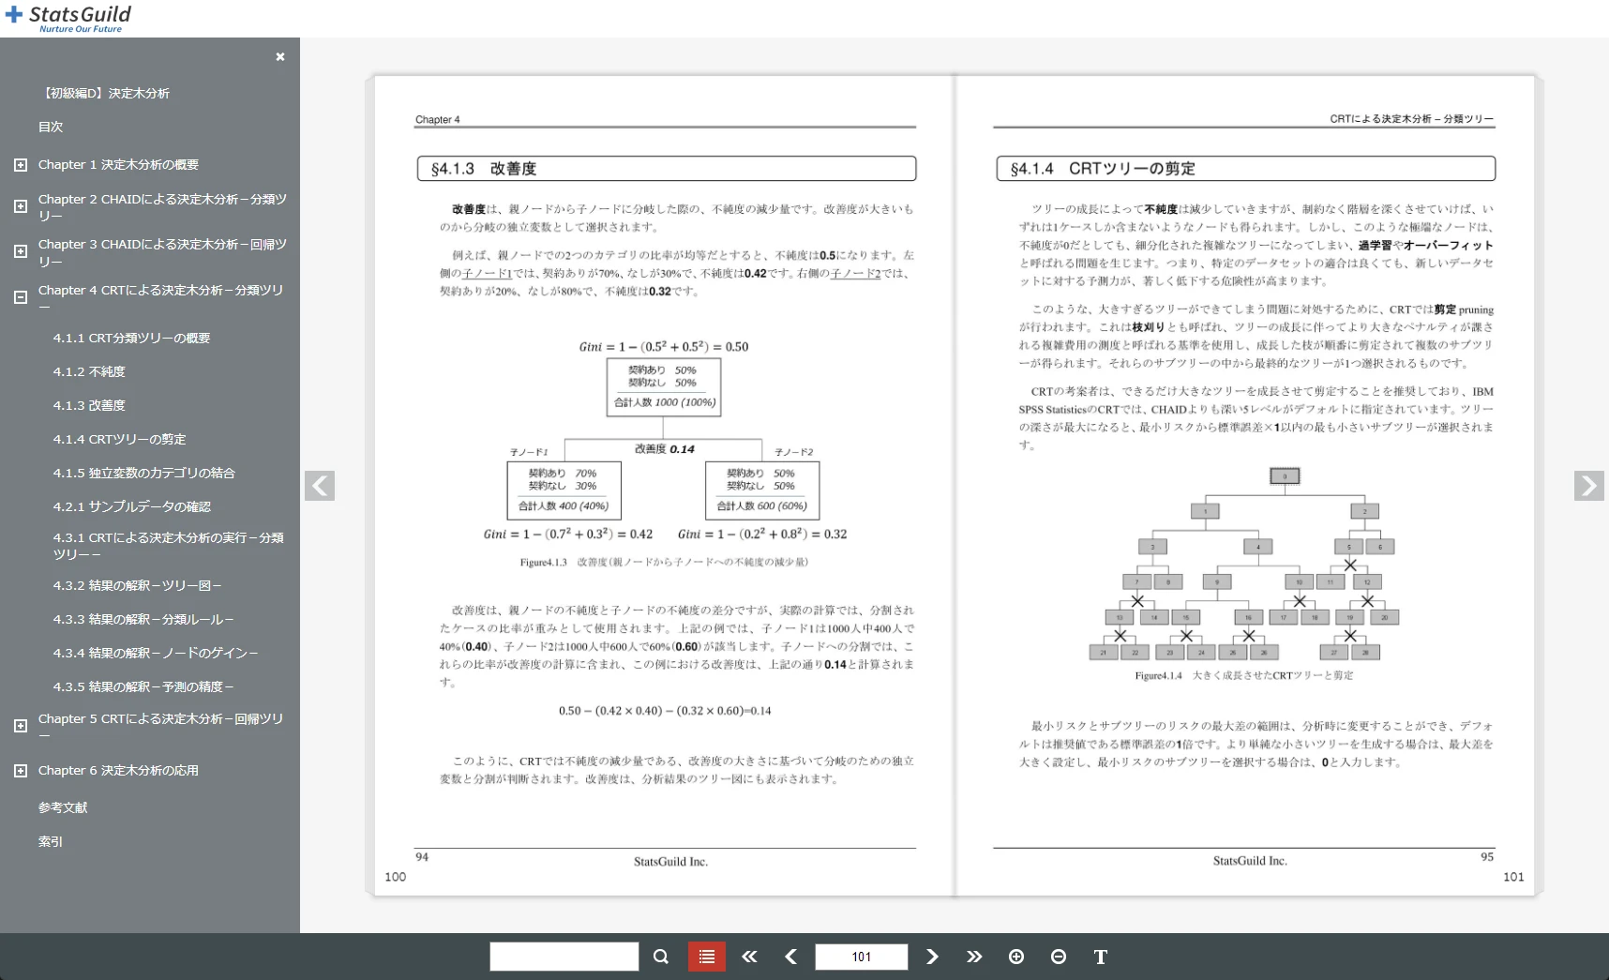Zoom out of the book pages
The image size is (1609, 980).
pos(1059,957)
